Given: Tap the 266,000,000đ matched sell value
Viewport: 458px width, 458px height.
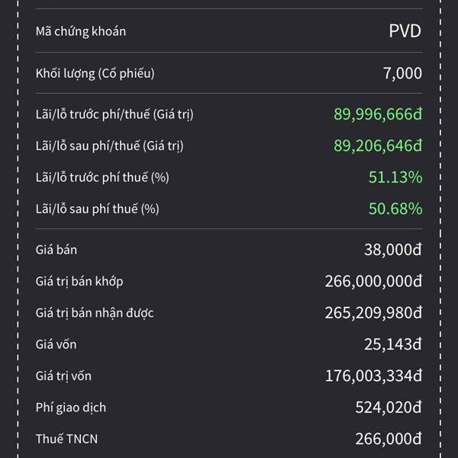Looking at the screenshot, I should [373, 282].
